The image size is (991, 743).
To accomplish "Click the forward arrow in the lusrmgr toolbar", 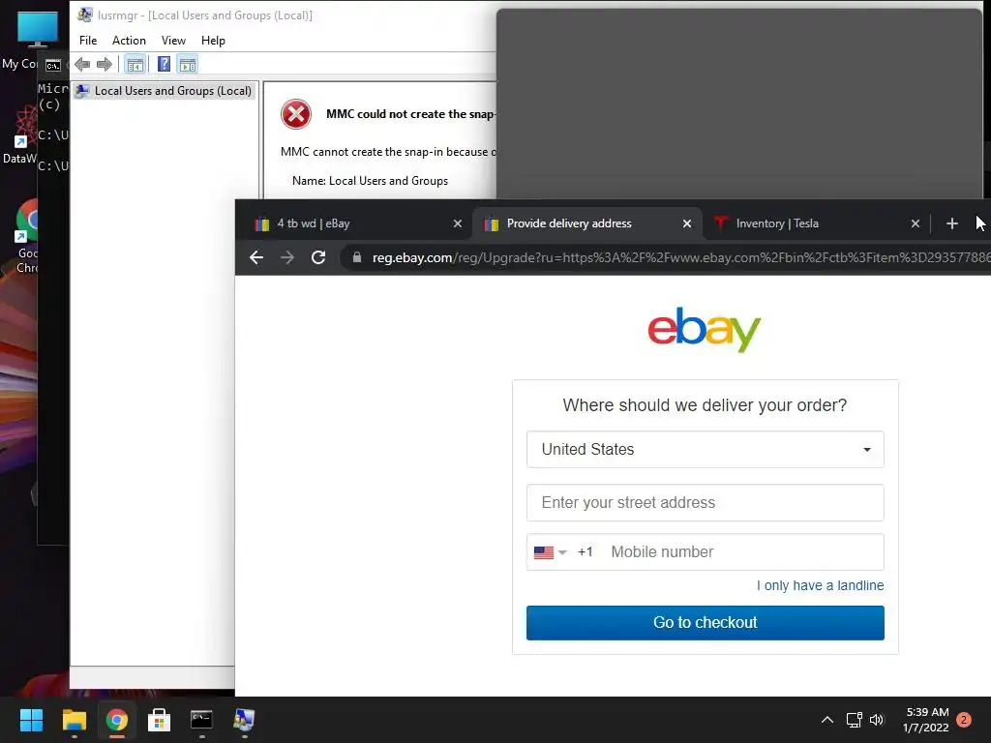I will coord(105,64).
